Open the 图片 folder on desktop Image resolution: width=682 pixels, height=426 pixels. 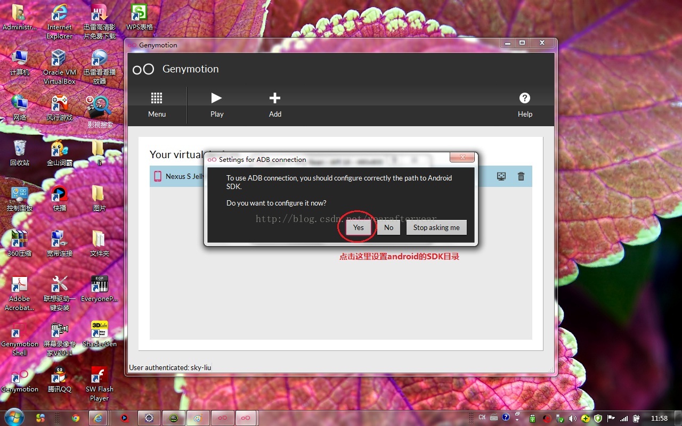[x=99, y=199]
